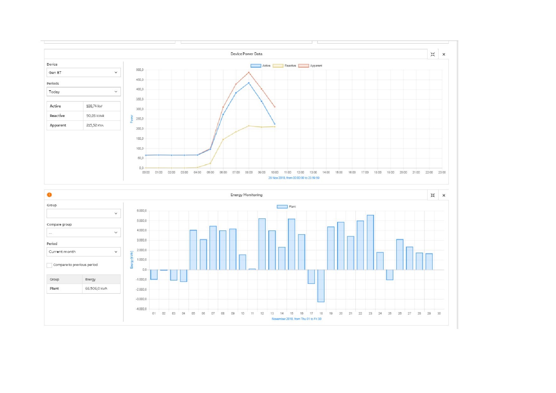This screenshot has width=556, height=393.
Task: Click the Reactive value 90,26 kVAR
Action: point(95,116)
